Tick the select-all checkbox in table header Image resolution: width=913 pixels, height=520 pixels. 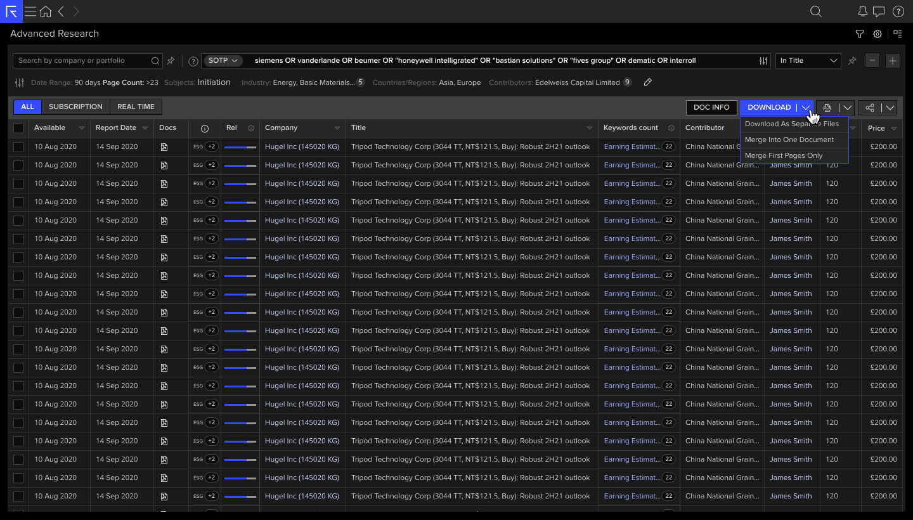coord(18,128)
